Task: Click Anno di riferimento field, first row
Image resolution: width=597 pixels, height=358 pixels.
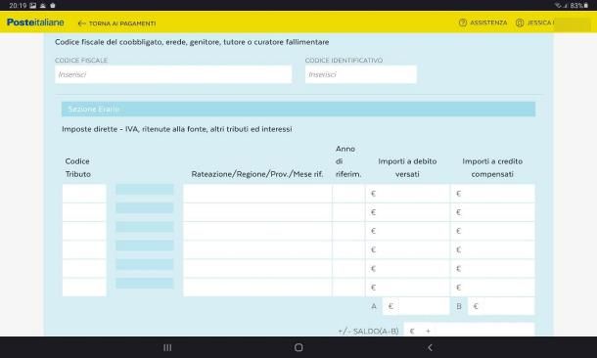Action: (x=348, y=194)
